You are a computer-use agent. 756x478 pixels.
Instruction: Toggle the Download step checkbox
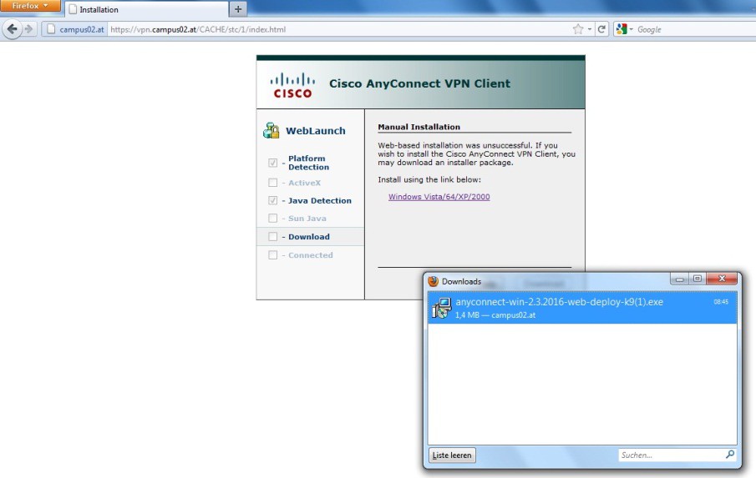(x=273, y=236)
